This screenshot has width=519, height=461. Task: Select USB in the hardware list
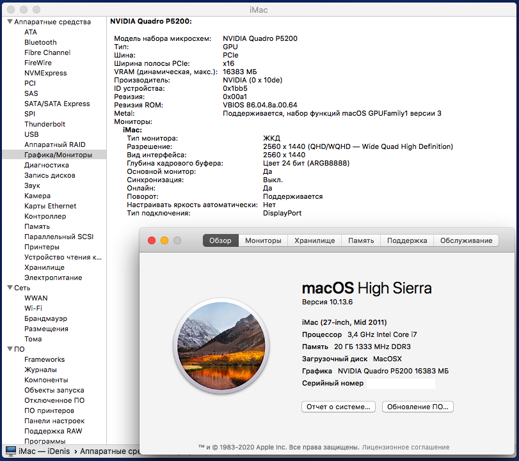(31, 135)
